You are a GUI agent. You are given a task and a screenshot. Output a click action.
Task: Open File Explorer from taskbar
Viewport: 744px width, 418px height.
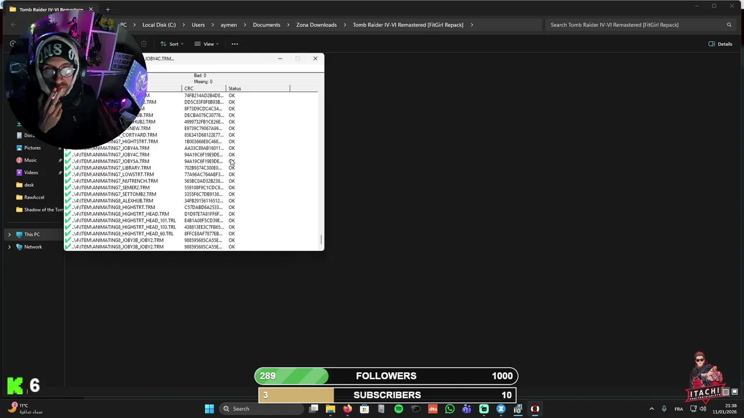330,409
